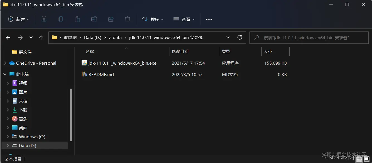Collapse the 此电脑 tree entry
This screenshot has height=163, width=372.
4,74
